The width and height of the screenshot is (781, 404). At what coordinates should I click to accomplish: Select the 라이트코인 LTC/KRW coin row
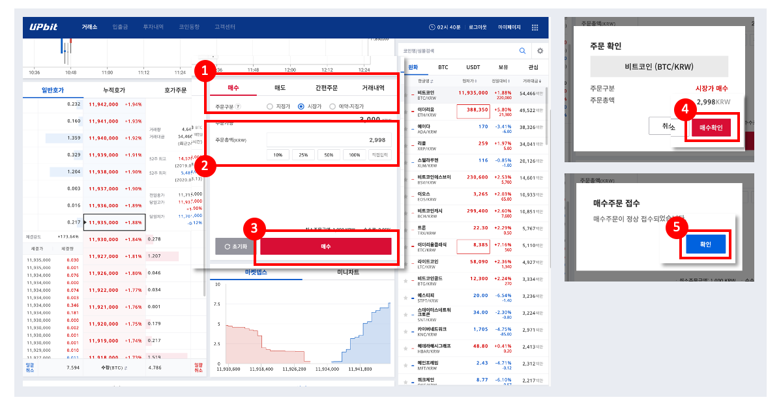(x=472, y=264)
